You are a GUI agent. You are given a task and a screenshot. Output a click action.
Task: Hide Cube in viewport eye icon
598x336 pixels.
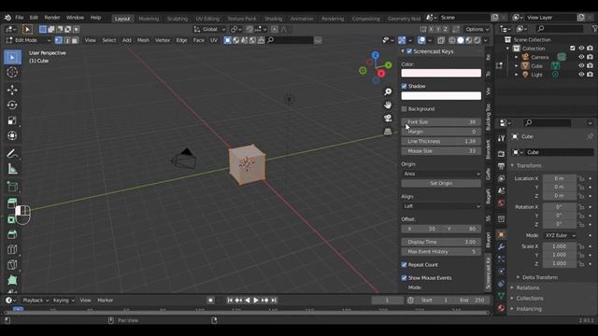coord(581,66)
